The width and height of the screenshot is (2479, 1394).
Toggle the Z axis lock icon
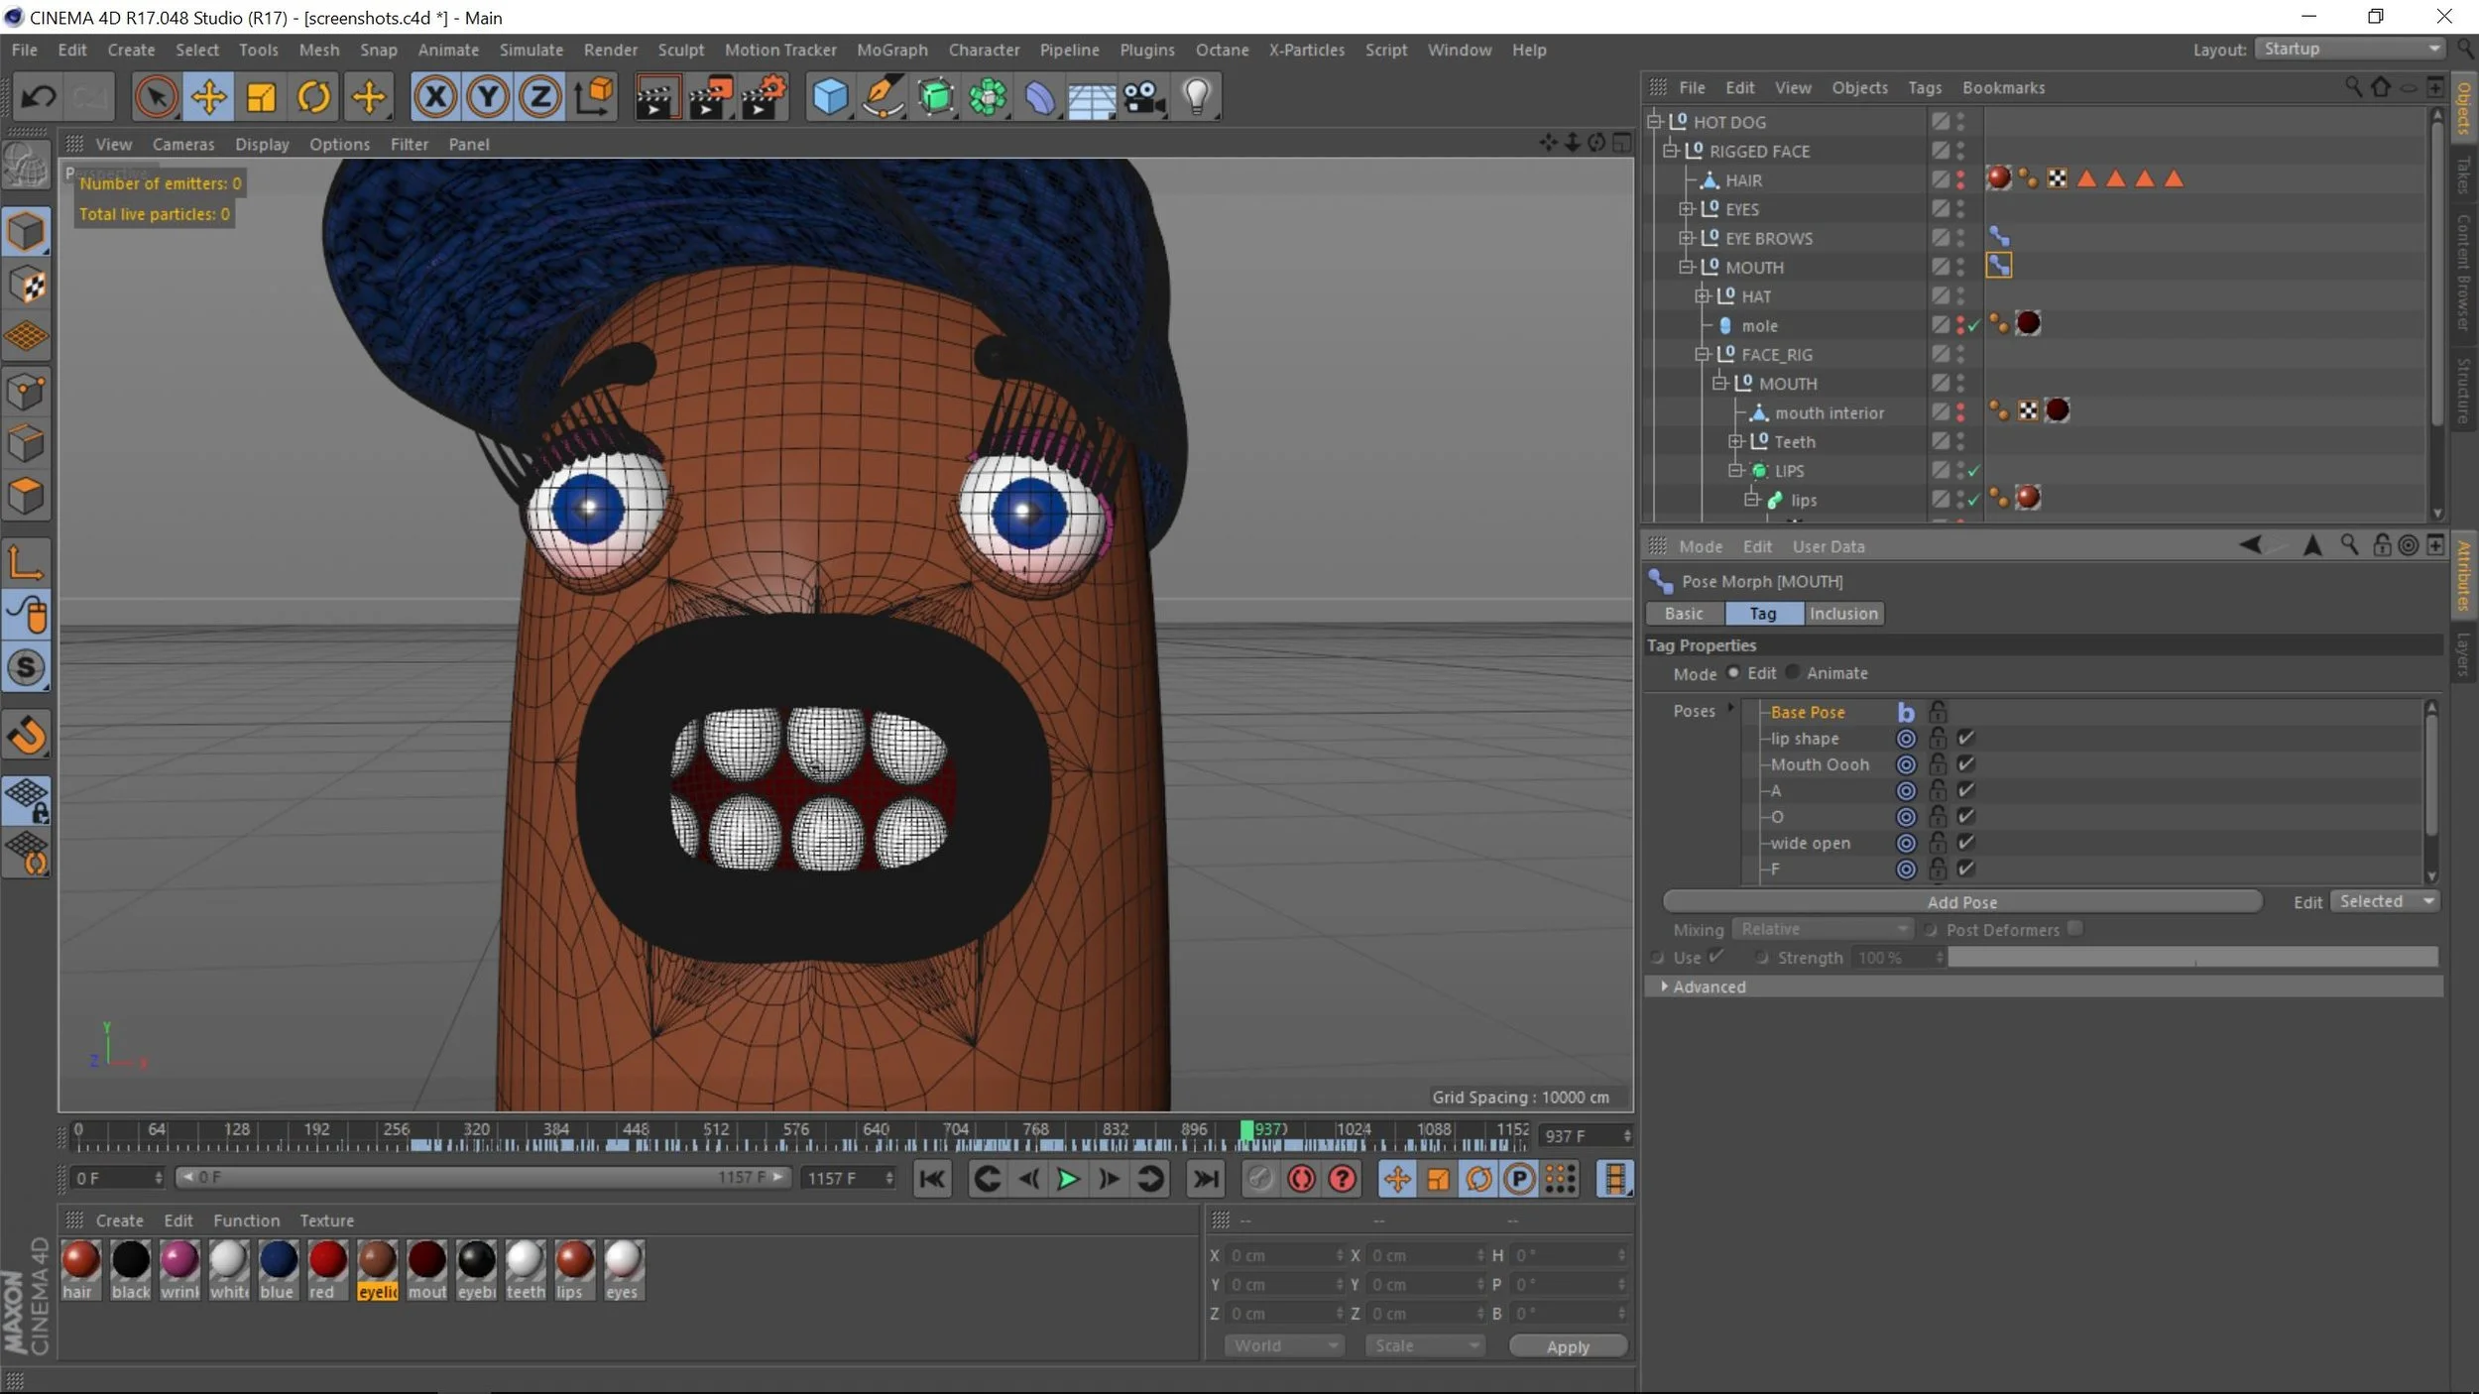(x=539, y=97)
